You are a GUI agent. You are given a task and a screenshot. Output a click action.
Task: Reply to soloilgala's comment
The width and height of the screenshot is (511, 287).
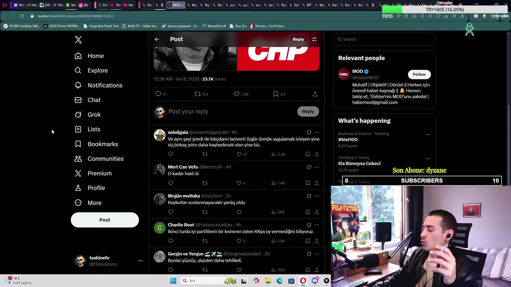(x=170, y=154)
